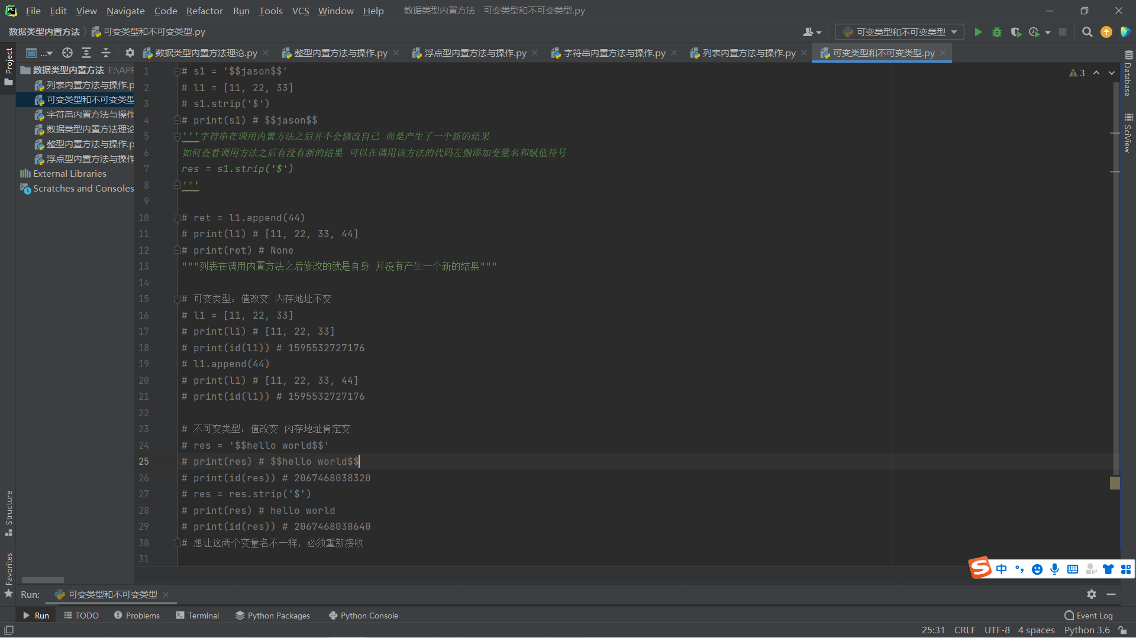Run with coverage shield icon
The image size is (1136, 638).
[1016, 32]
